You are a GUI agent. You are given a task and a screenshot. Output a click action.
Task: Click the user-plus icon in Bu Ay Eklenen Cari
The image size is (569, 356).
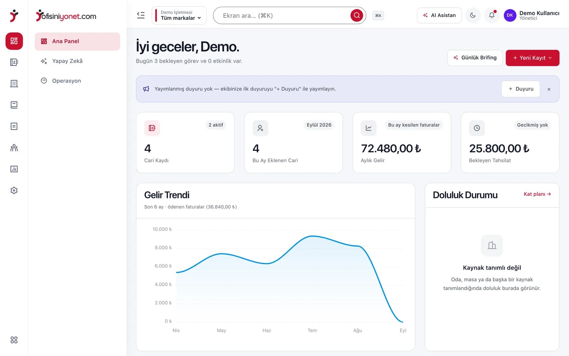(260, 128)
